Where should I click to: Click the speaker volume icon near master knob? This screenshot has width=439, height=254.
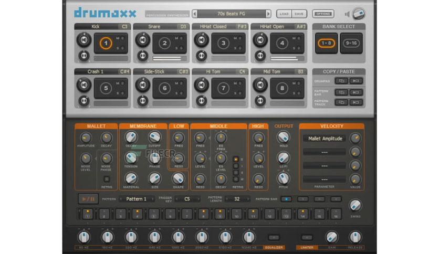[347, 14]
